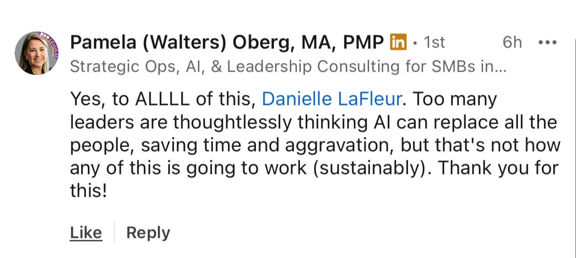Click the word 'aggravation' in the comment

point(348,145)
